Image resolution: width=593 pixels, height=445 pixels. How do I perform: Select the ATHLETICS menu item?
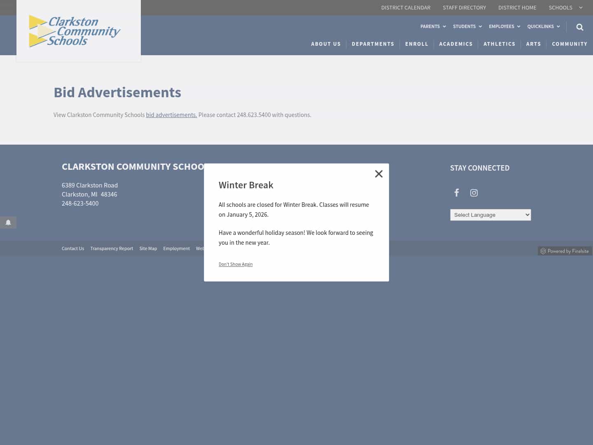pos(499,44)
